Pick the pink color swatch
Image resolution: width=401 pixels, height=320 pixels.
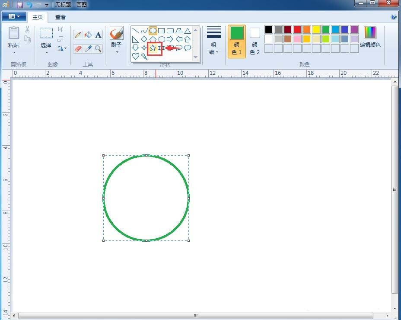pos(297,39)
